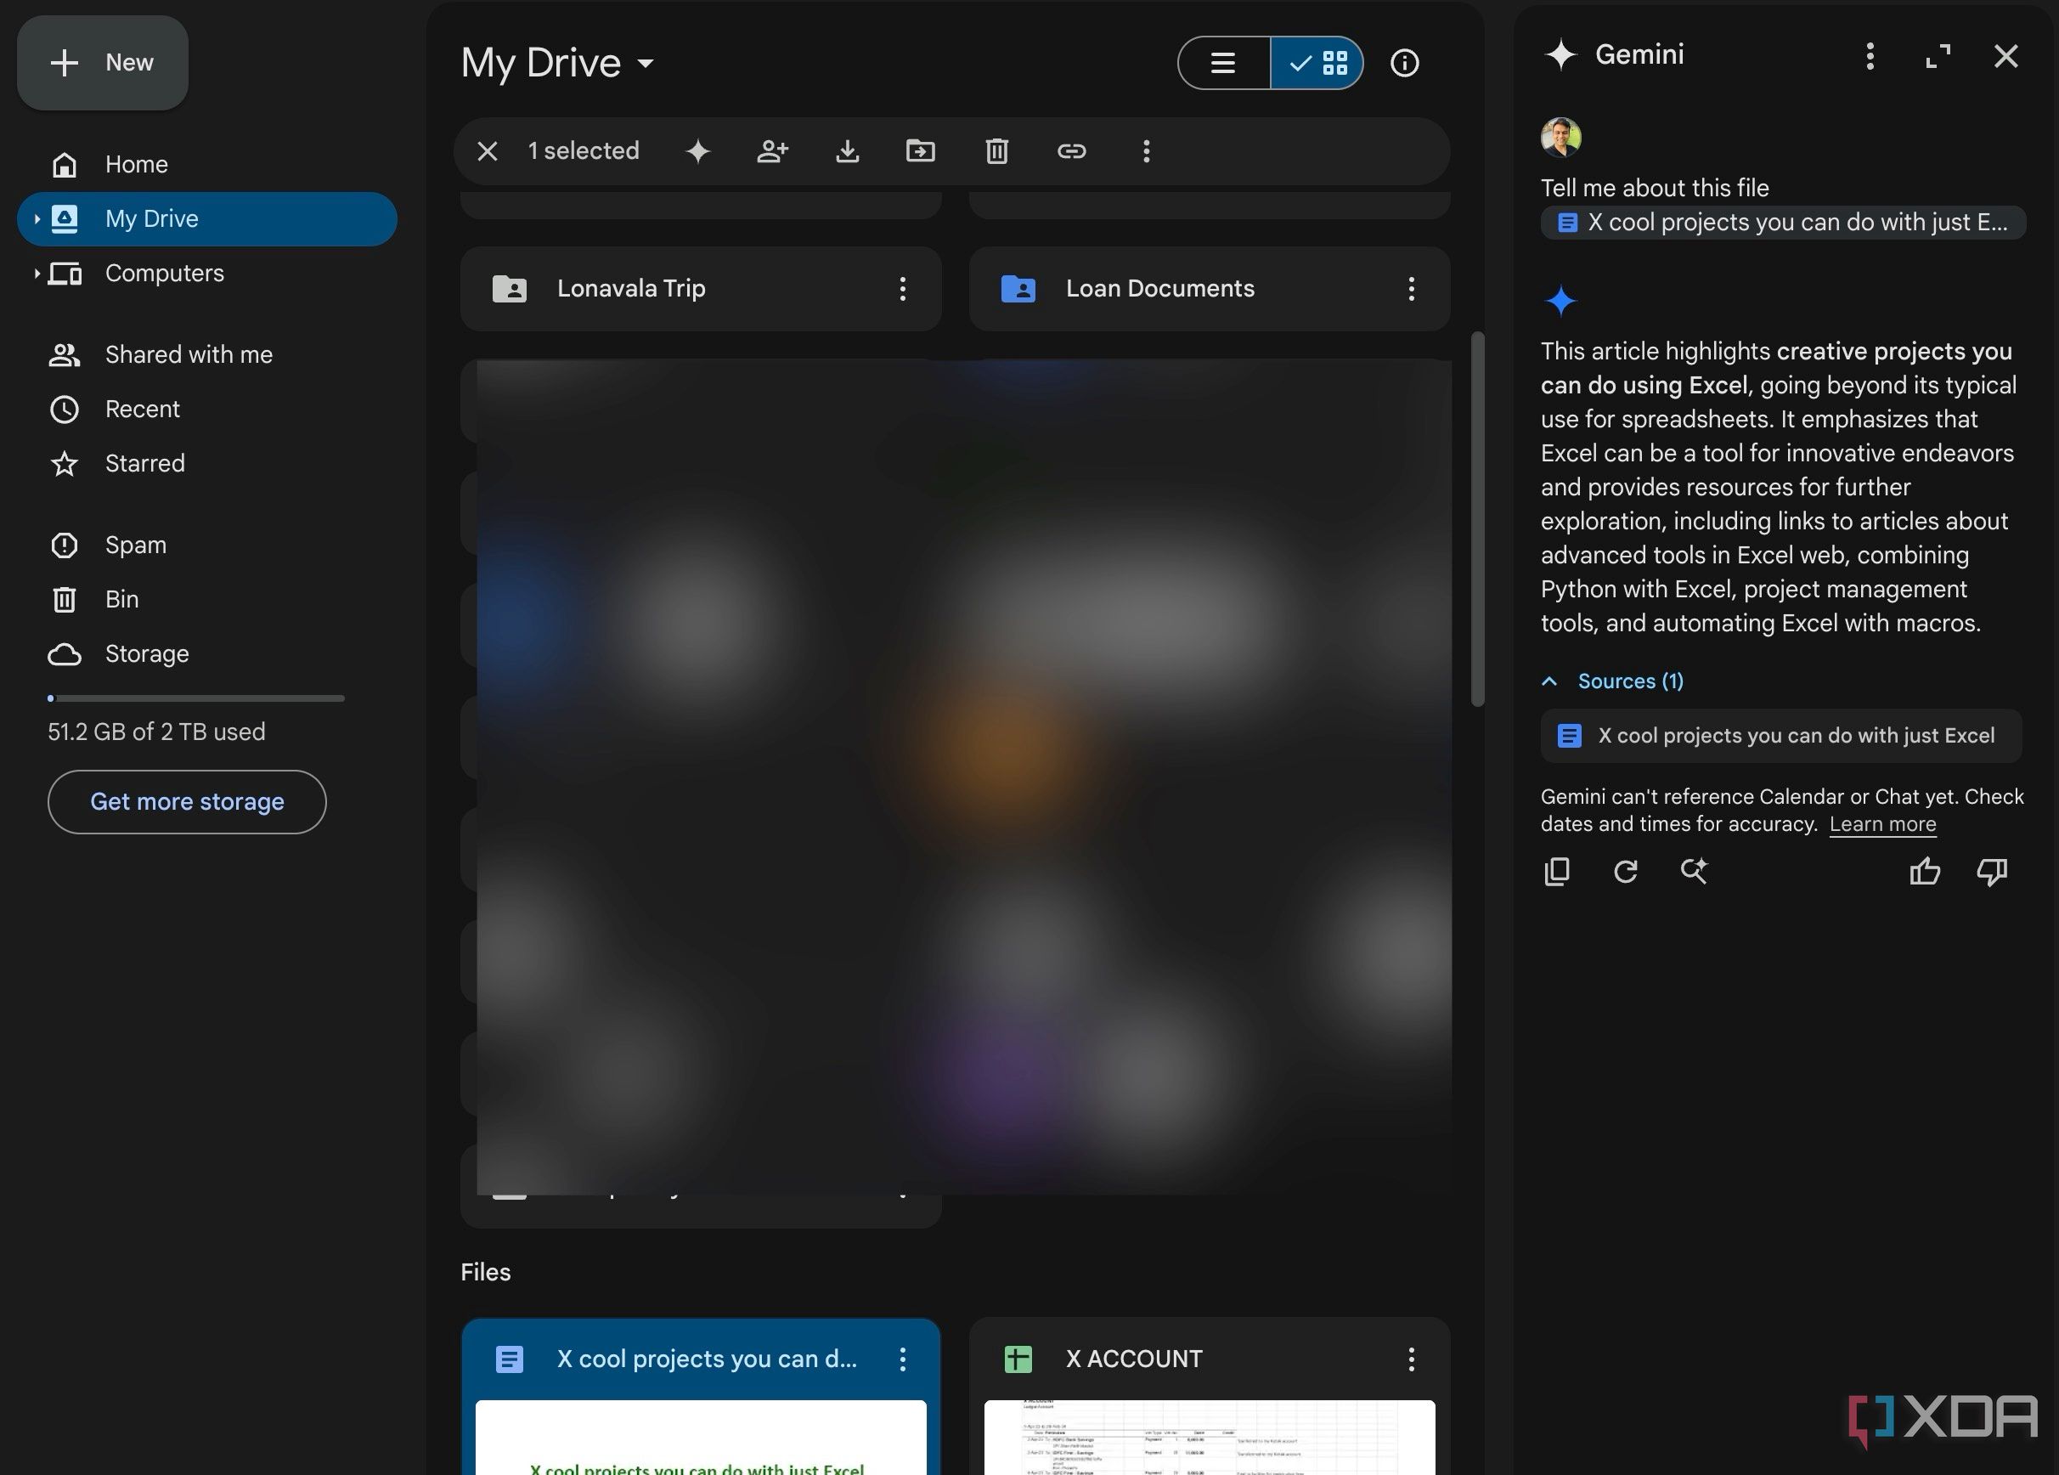Viewport: 2059px width, 1475px height.
Task: Open more actions in the selection toolbar
Action: tap(1147, 150)
